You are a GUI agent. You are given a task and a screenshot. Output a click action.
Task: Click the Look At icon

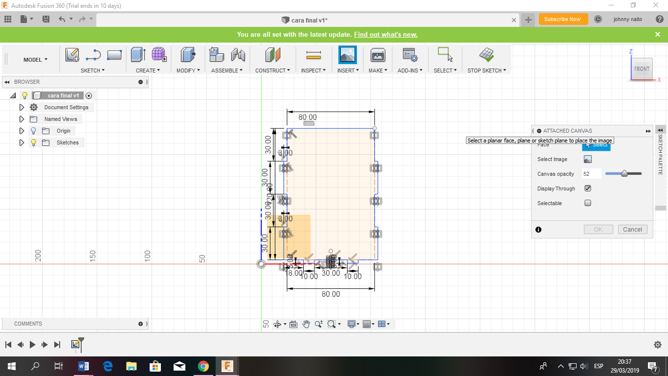coord(293,324)
